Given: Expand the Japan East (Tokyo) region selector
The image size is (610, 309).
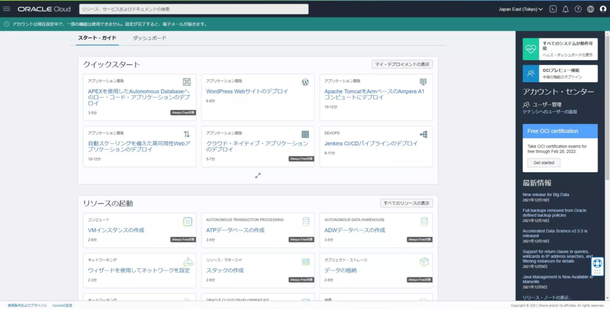Looking at the screenshot, I should [x=521, y=10].
